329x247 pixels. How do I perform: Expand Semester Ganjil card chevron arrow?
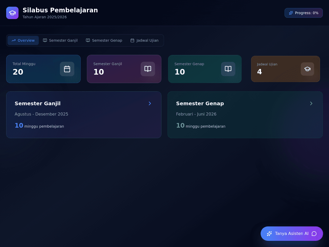150,103
